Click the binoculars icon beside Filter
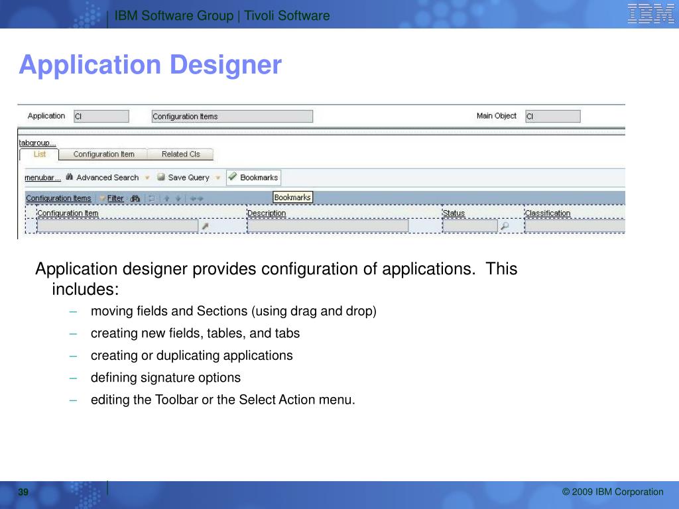The height and width of the screenshot is (509, 679). (135, 198)
